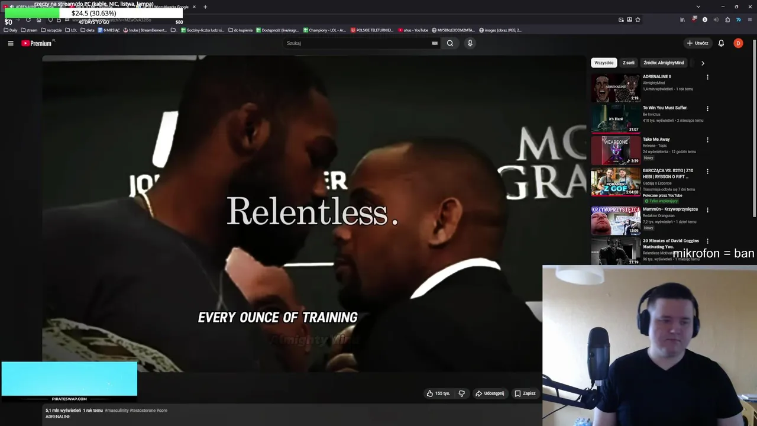Bookmark this page with the star icon
757x426 pixels.
[638, 20]
